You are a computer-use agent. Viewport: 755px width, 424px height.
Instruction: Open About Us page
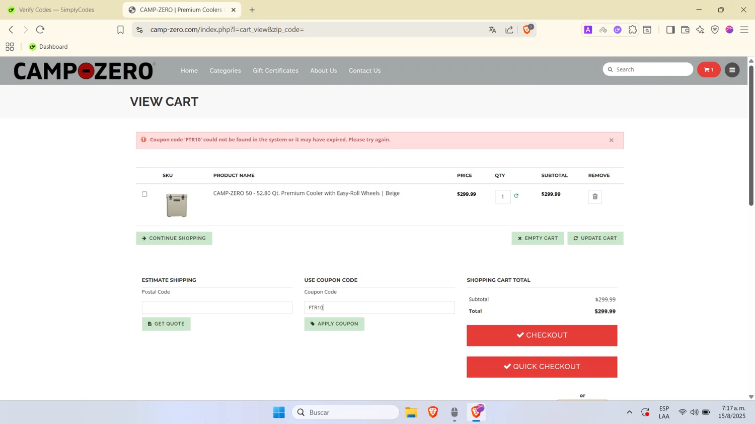coord(324,71)
